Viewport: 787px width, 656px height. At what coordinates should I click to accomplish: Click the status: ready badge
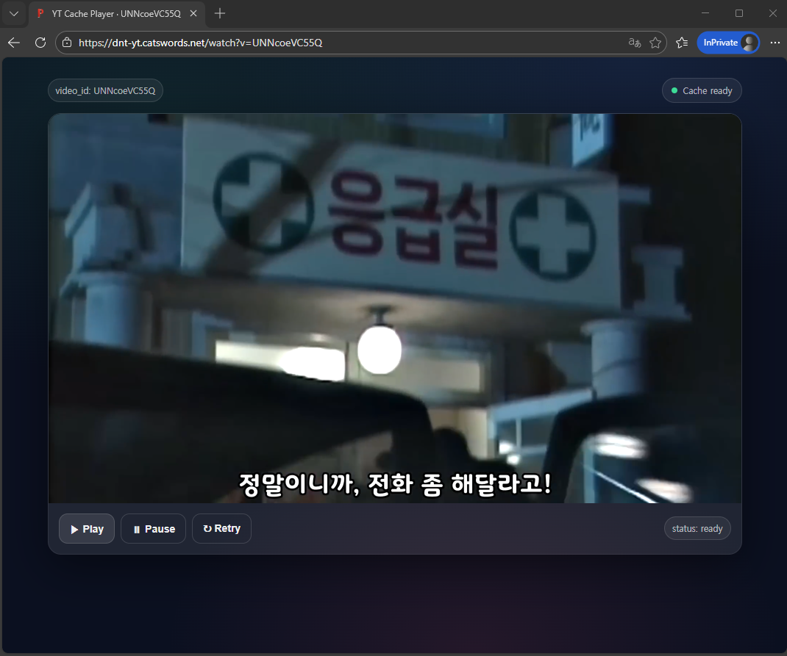coord(697,529)
